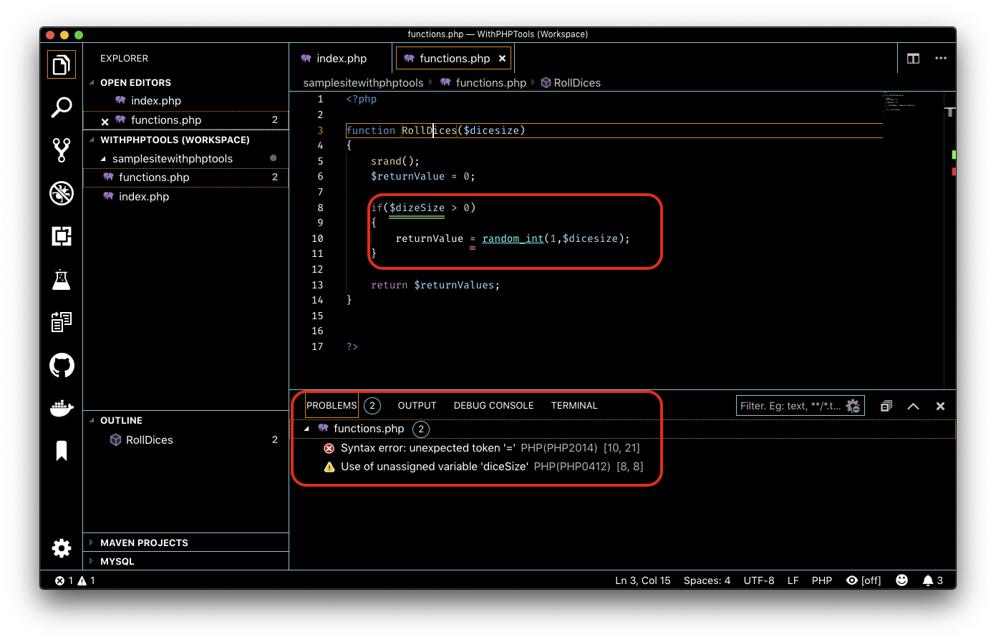
Task: Click the editor minimap preview
Action: click(901, 102)
